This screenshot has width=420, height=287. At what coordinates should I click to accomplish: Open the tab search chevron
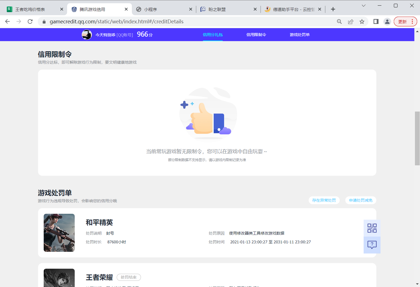(x=364, y=6)
